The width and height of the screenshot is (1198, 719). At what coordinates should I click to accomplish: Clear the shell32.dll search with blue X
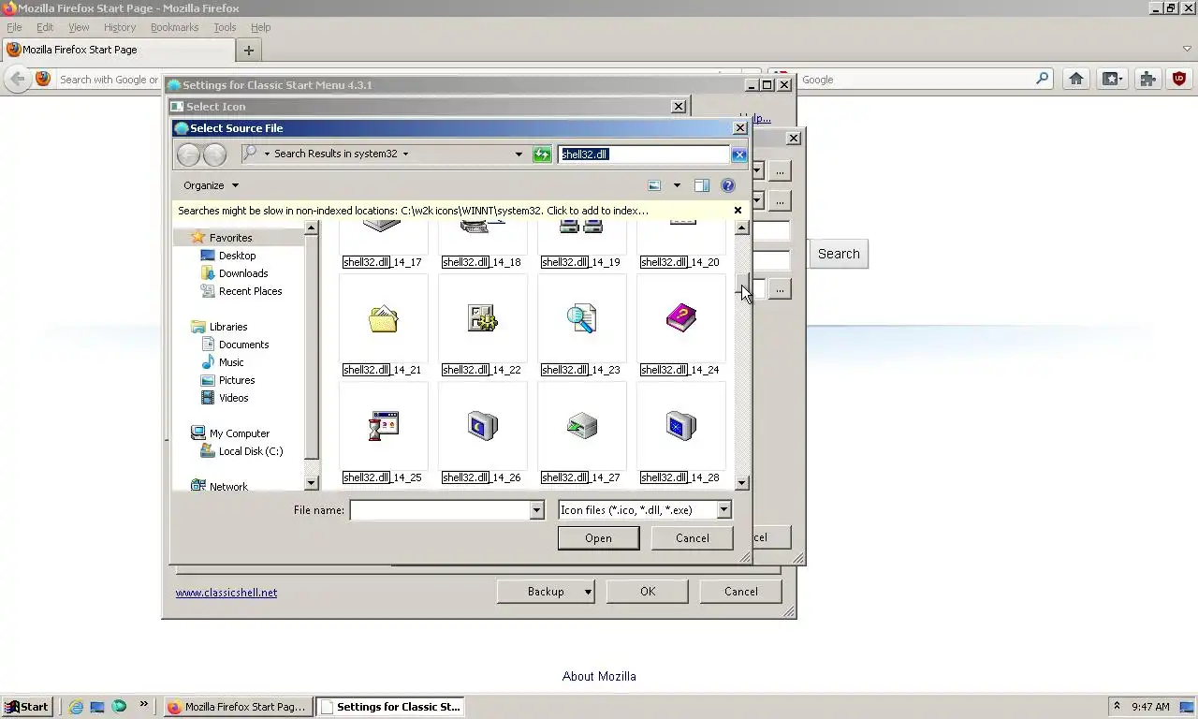click(x=739, y=154)
